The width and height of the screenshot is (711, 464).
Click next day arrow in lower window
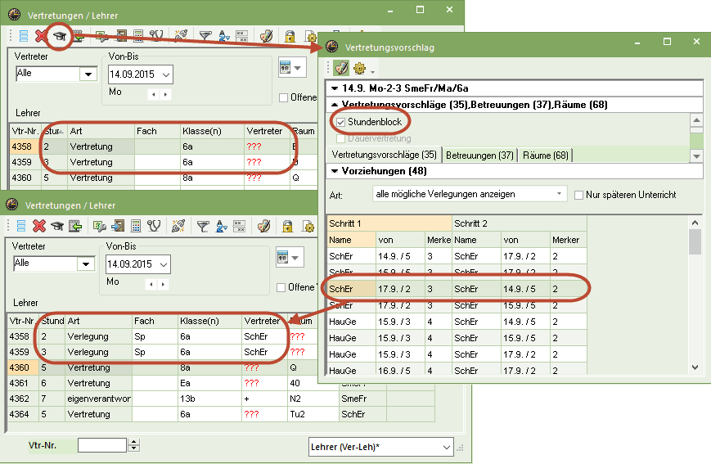[163, 285]
